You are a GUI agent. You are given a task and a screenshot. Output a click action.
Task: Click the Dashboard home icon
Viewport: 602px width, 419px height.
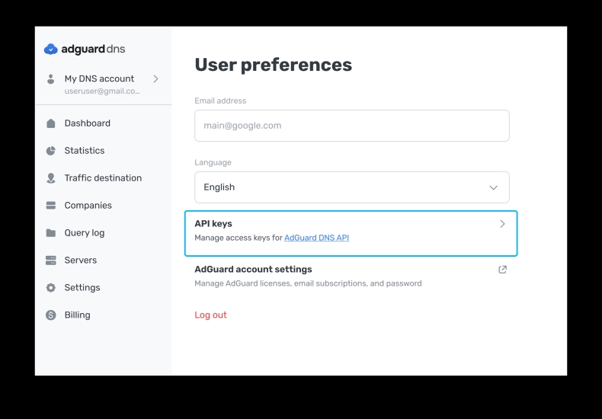(51, 123)
